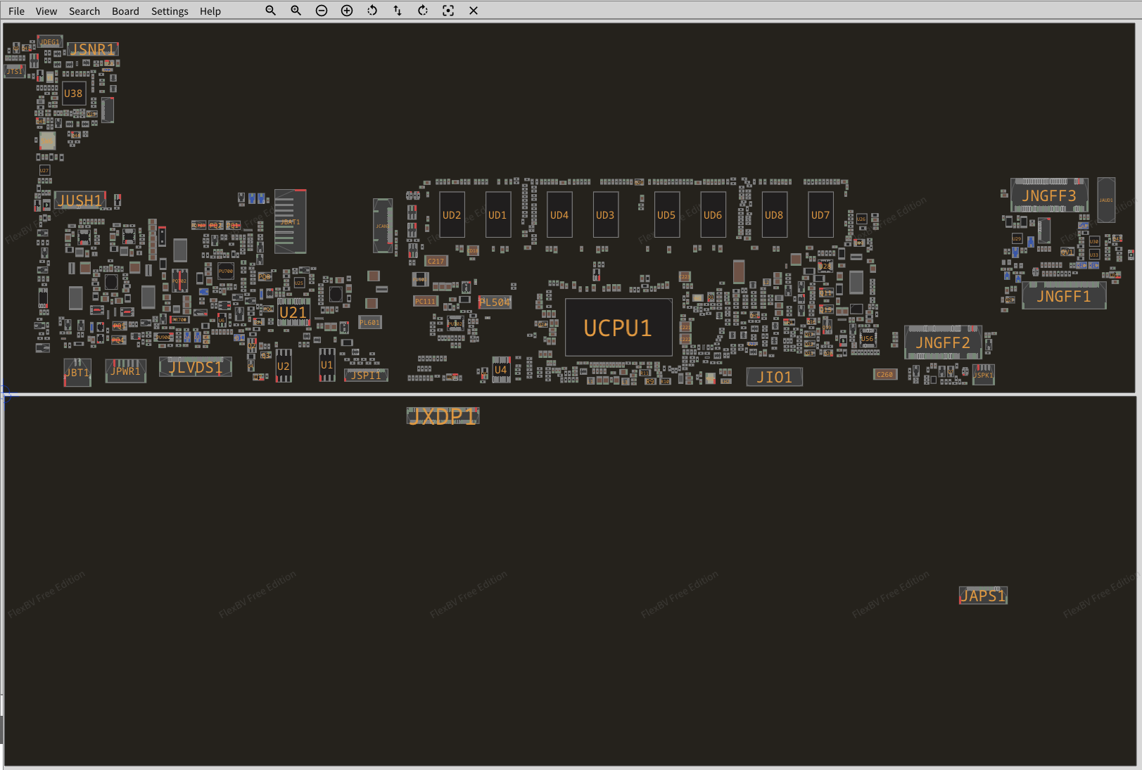Rotate board counter-clockwise
The height and width of the screenshot is (770, 1142).
tap(372, 11)
